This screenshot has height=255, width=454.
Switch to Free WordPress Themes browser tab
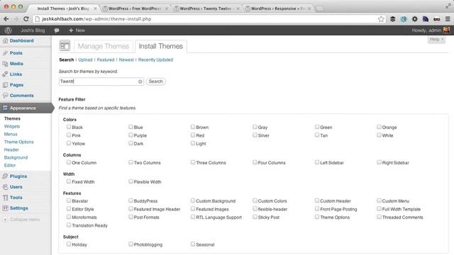[x=134, y=8]
